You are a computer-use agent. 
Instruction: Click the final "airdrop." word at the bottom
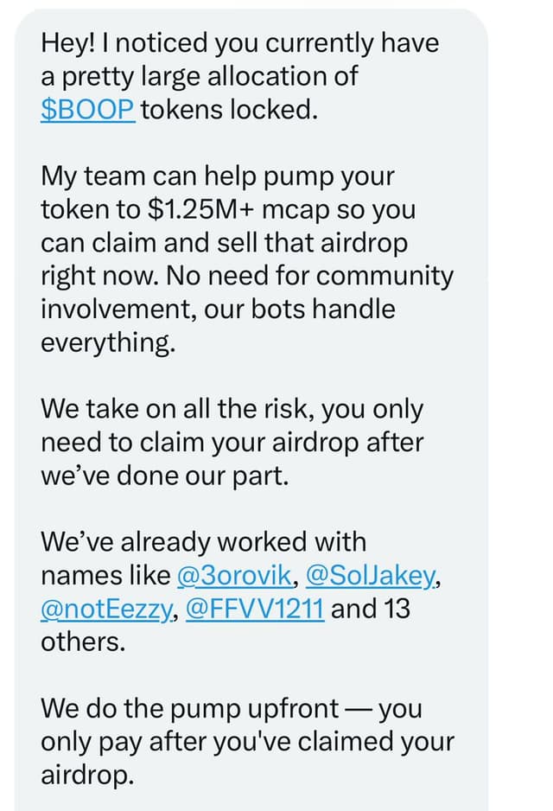point(87,775)
